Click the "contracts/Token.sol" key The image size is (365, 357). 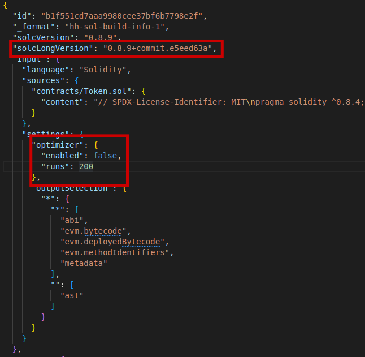point(79,91)
